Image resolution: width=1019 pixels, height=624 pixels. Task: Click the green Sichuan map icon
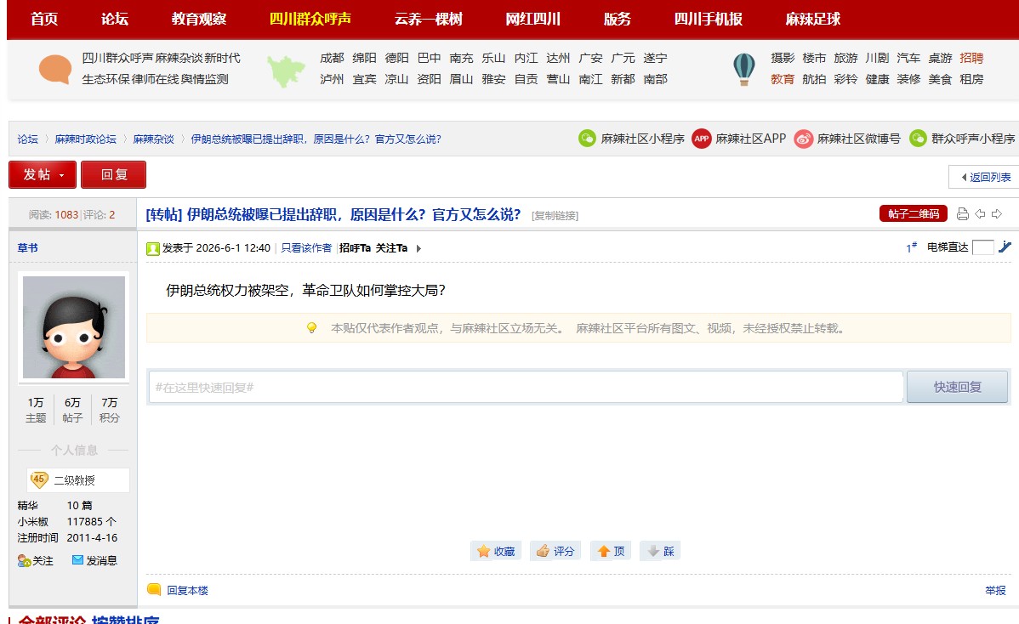pos(285,70)
